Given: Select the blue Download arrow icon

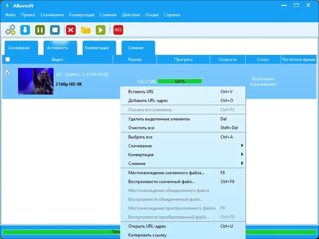Looking at the screenshot, I should (25, 29).
